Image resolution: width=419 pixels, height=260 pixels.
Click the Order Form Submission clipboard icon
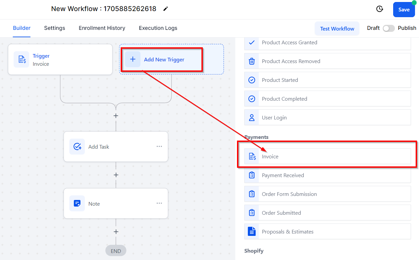click(252, 194)
